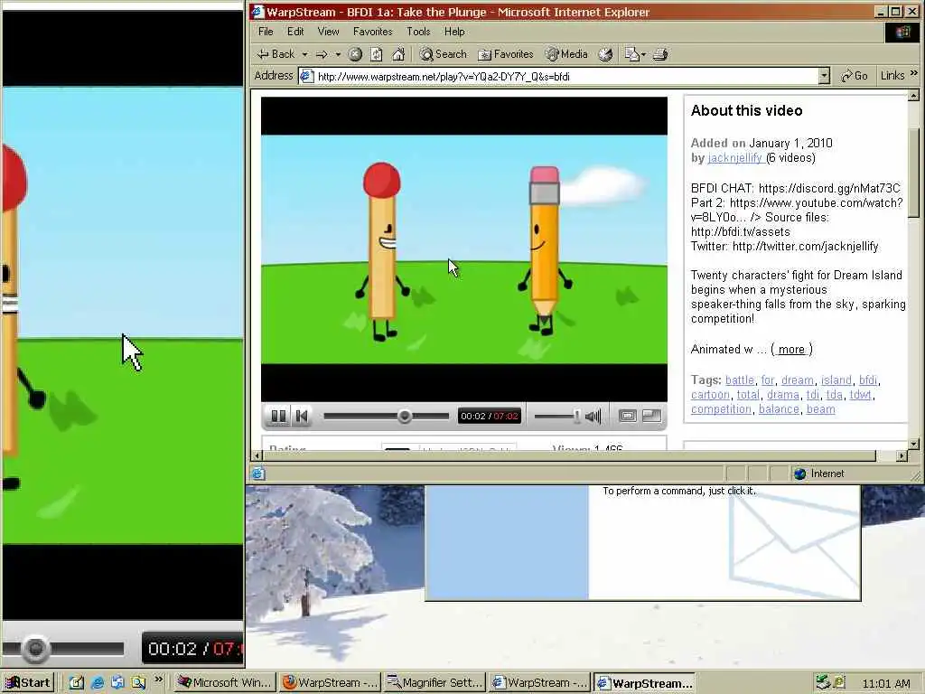Click the Internet security zone in status bar
This screenshot has width=925, height=694.
pos(820,474)
